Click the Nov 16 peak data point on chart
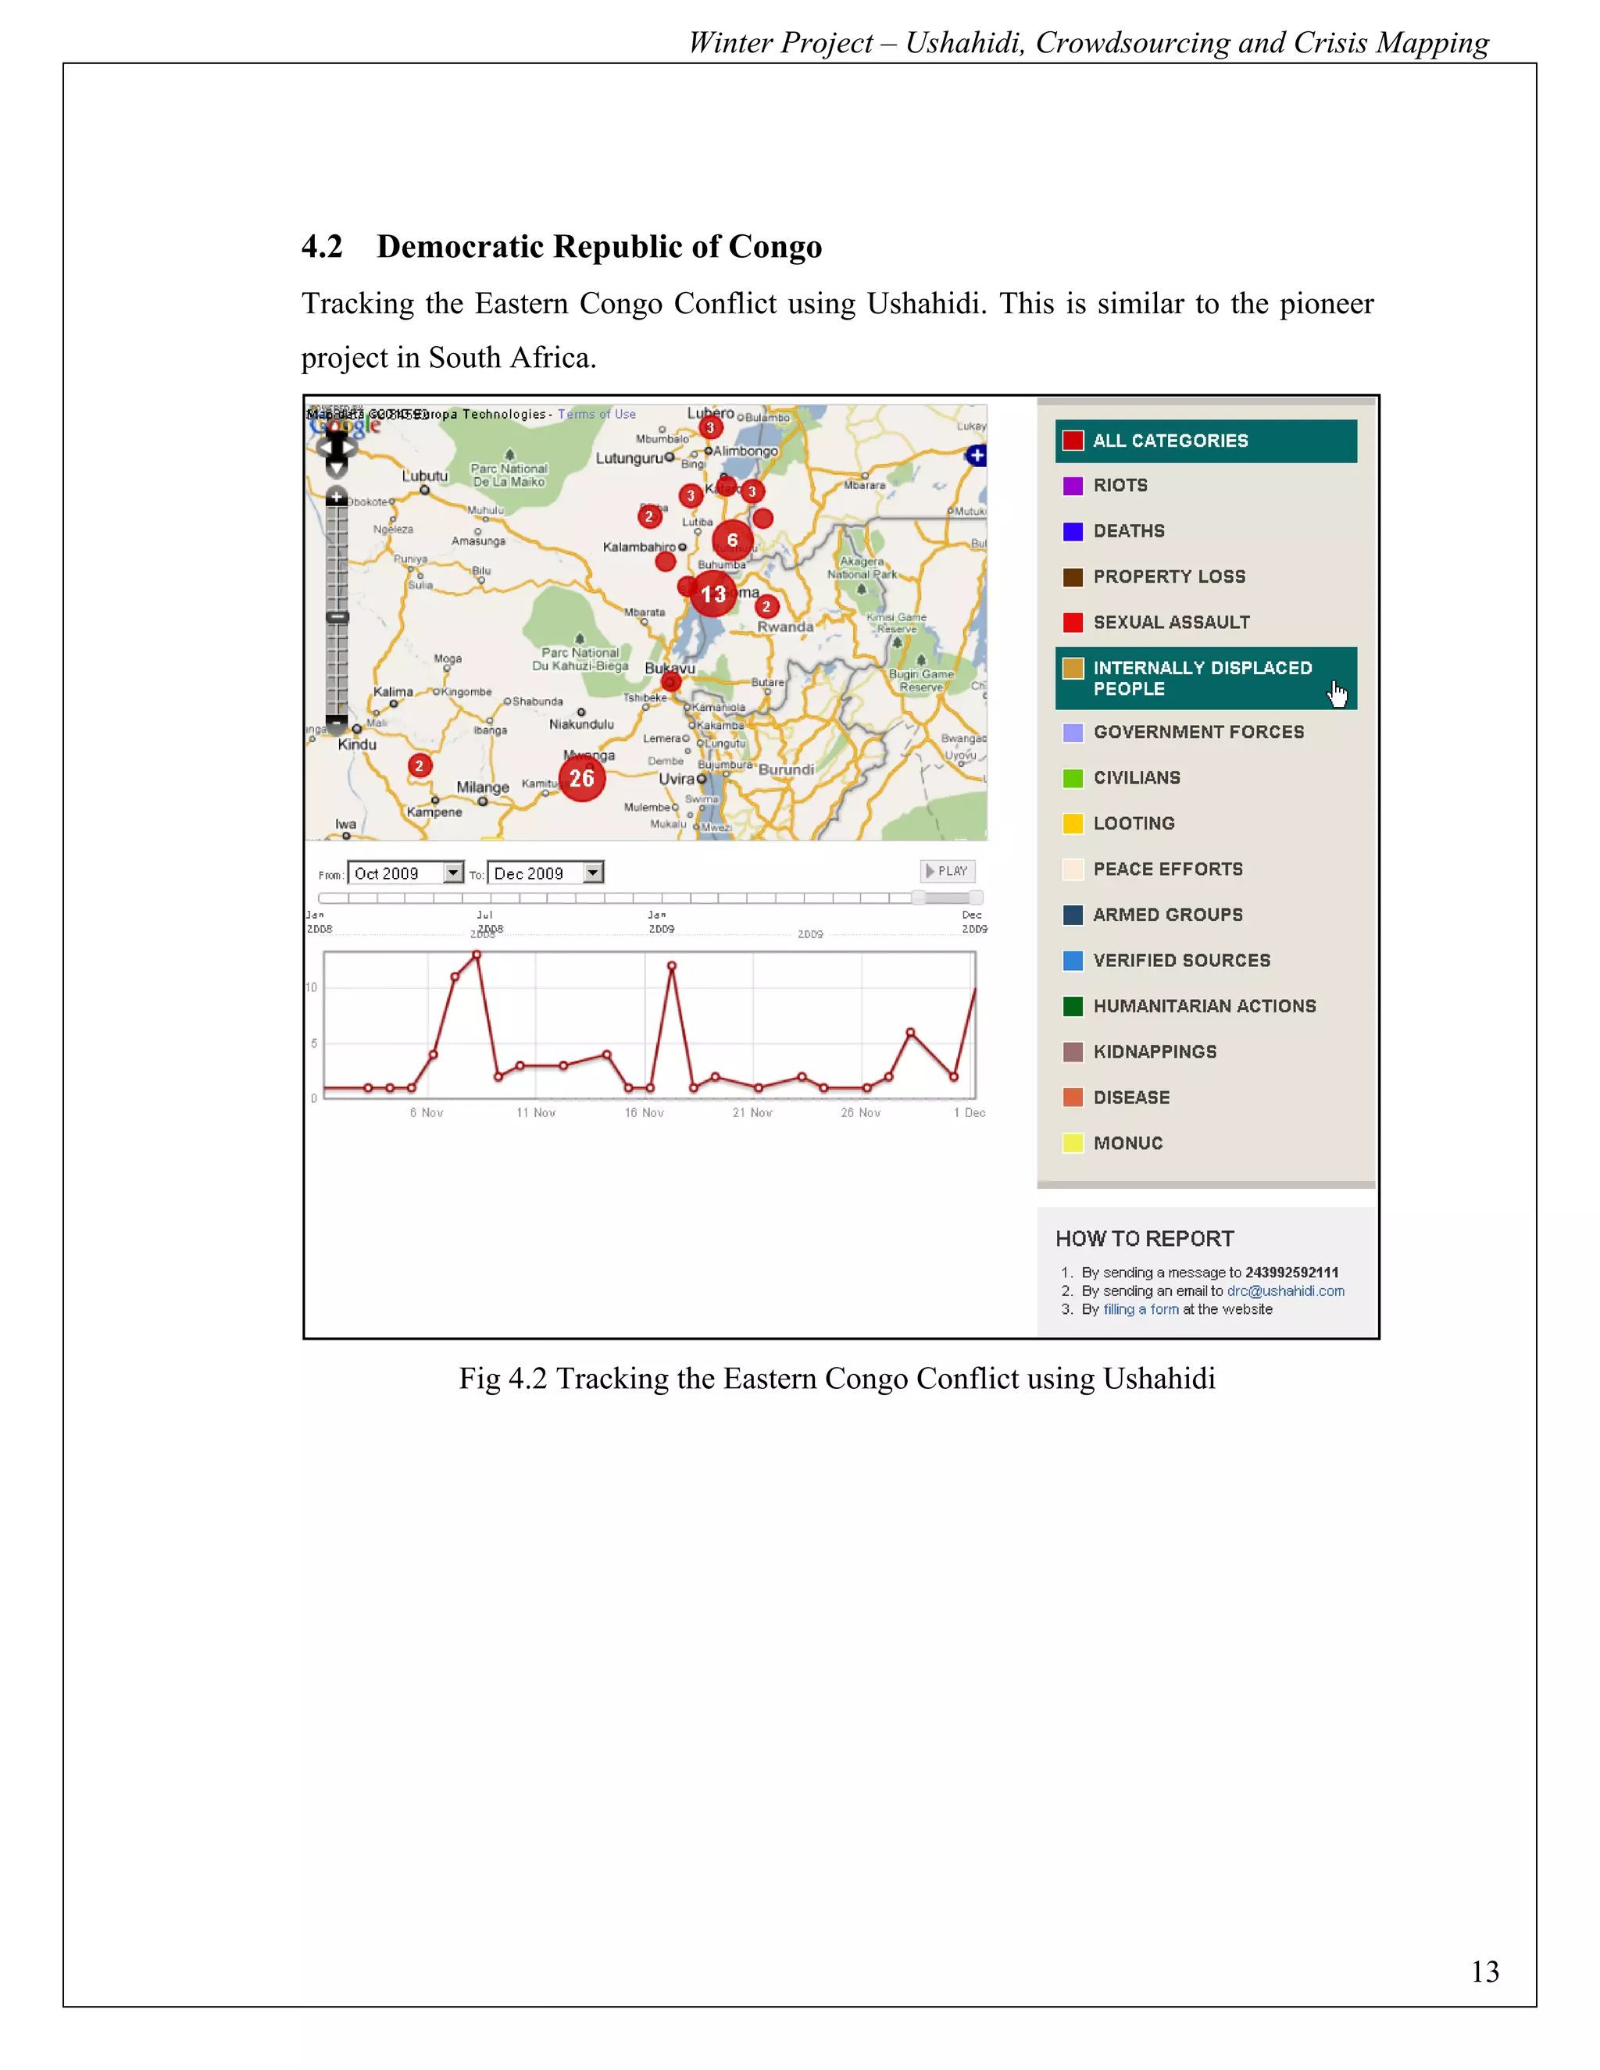The width and height of the screenshot is (1600, 2070). (672, 965)
